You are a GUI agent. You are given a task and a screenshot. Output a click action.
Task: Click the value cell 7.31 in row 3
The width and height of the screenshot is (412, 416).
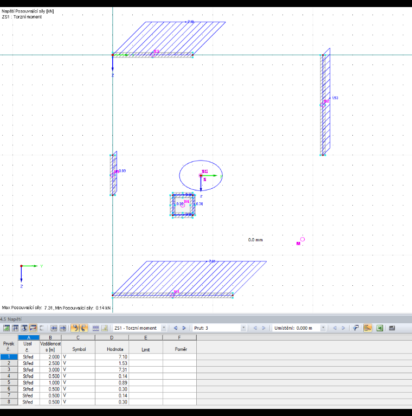(x=112, y=369)
